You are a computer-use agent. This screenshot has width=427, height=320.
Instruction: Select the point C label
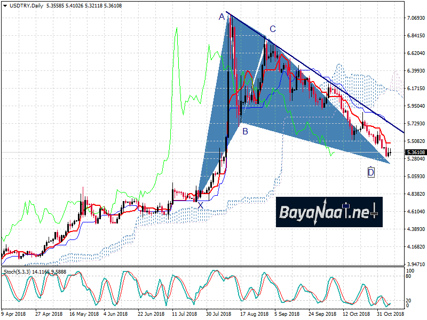point(272,29)
